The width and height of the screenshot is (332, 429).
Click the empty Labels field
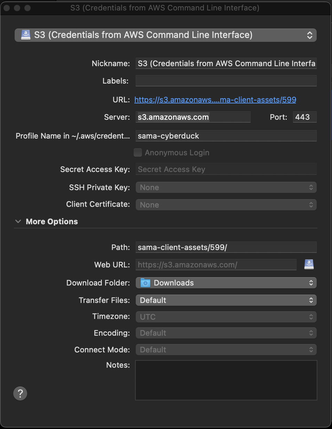click(x=226, y=81)
